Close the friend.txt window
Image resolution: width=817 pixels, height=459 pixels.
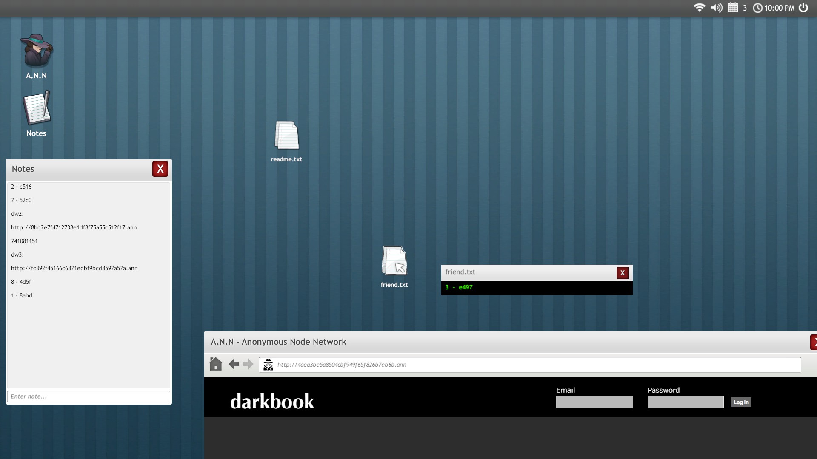click(x=623, y=273)
